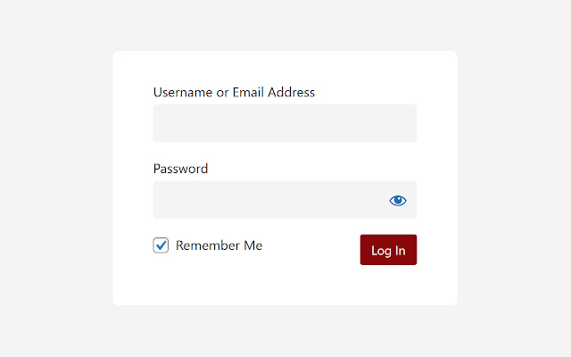Click inside the Password input field
The image size is (571, 357).
268,200
